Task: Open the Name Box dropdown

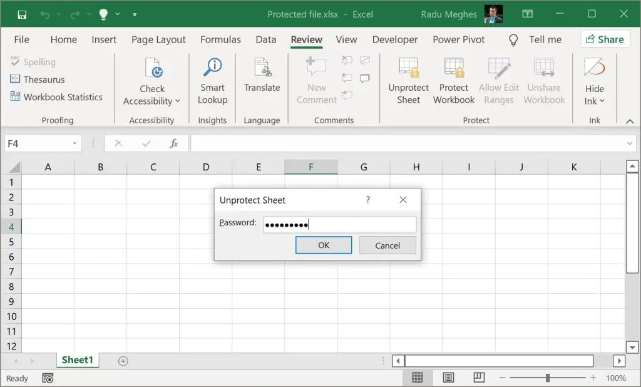Action: (x=74, y=143)
